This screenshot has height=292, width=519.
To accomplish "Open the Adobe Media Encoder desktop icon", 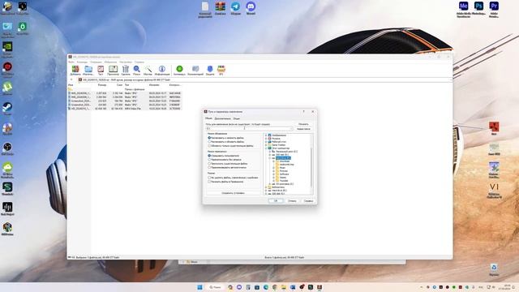I will click(x=463, y=9).
